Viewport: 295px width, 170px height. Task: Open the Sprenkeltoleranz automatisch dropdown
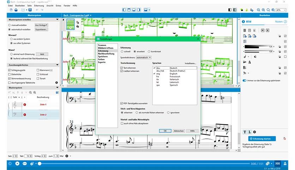pos(144,58)
